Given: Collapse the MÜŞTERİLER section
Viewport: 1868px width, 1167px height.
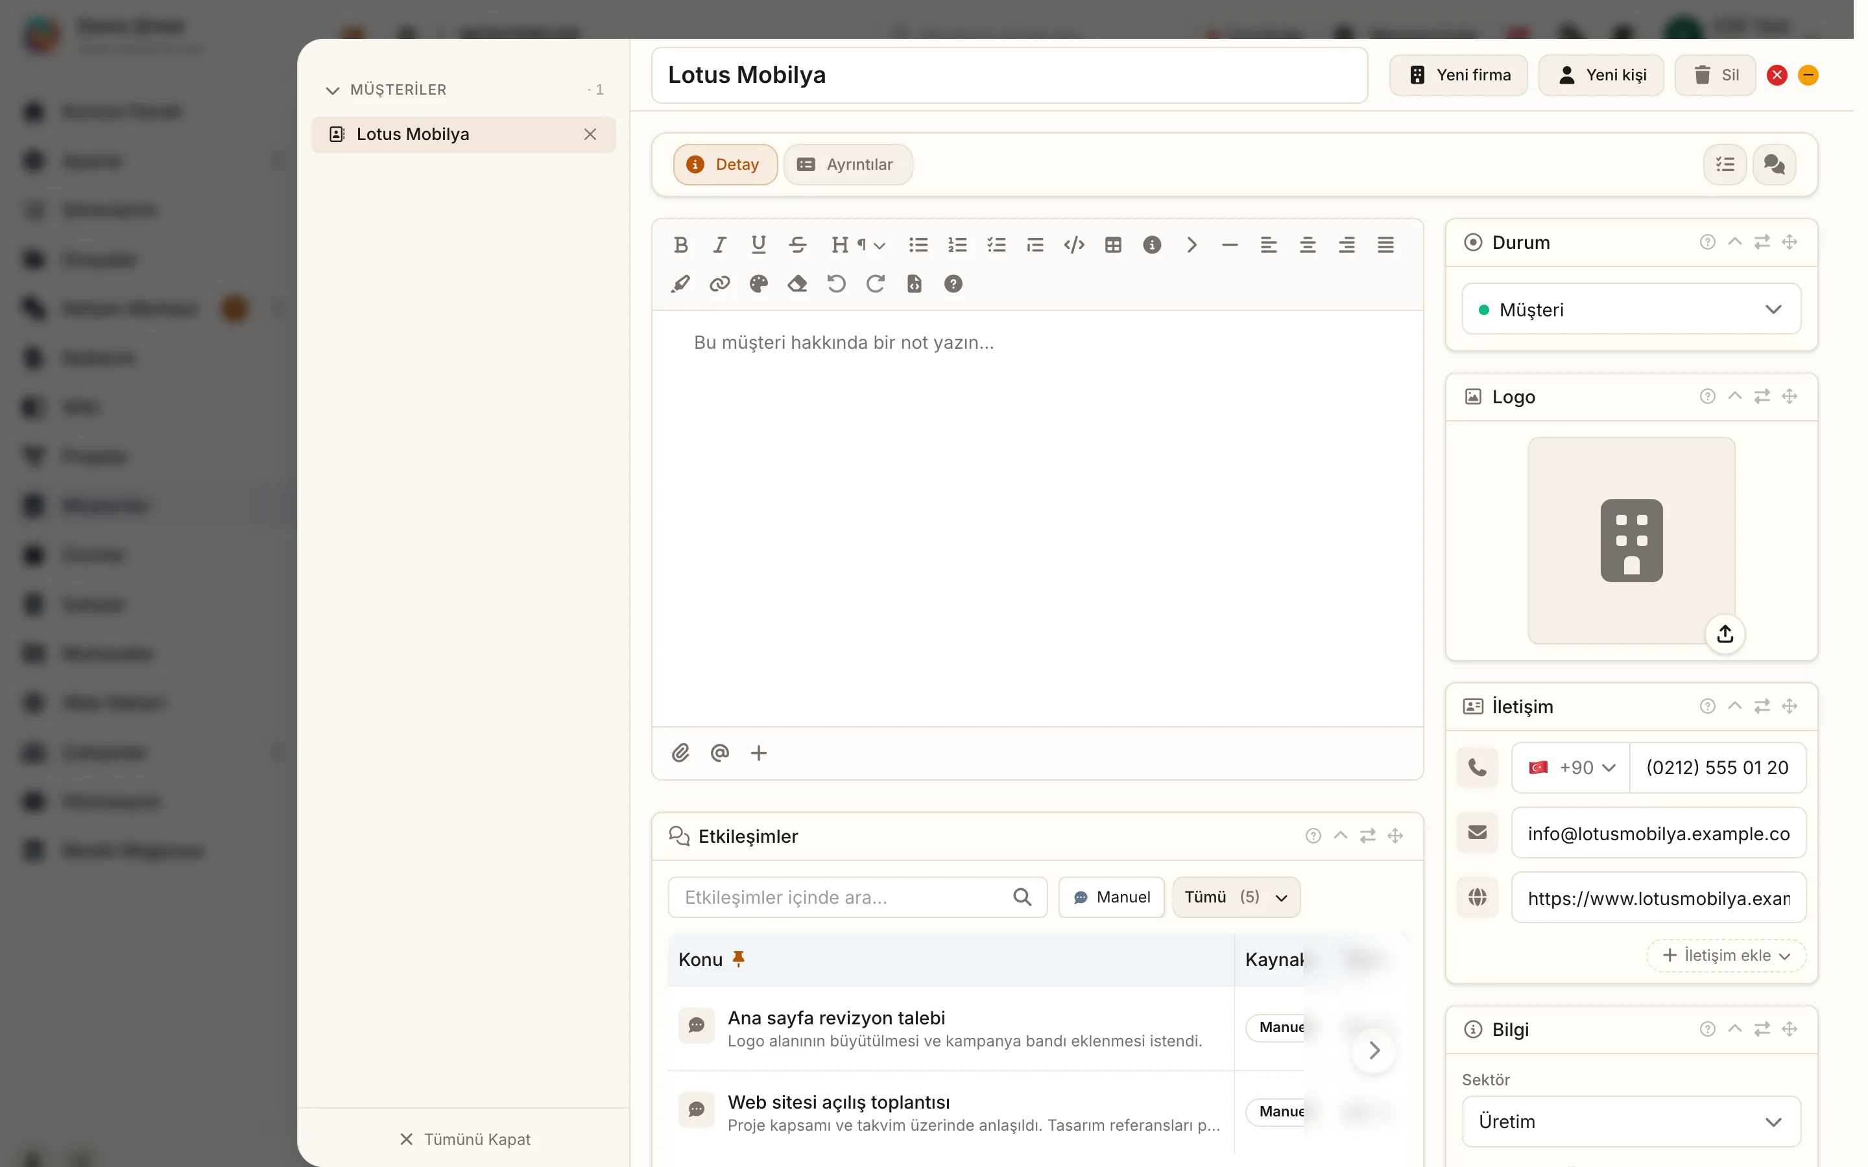Looking at the screenshot, I should click(333, 90).
